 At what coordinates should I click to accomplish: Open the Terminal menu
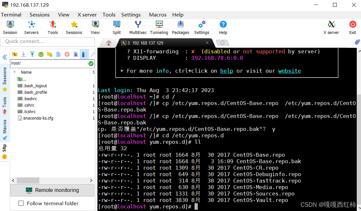11,15
